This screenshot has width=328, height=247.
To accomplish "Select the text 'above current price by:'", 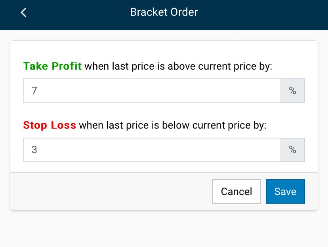I will click(220, 66).
